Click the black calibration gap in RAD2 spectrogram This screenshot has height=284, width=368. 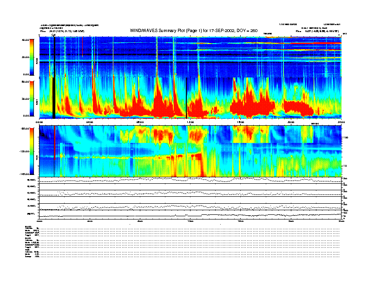point(54,57)
